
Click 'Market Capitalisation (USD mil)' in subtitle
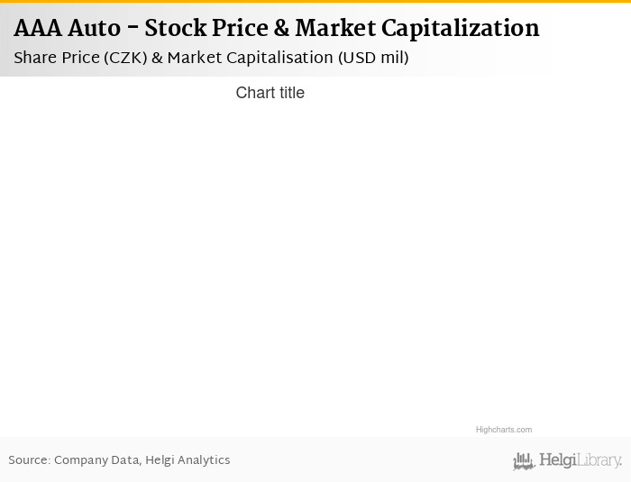(x=288, y=58)
